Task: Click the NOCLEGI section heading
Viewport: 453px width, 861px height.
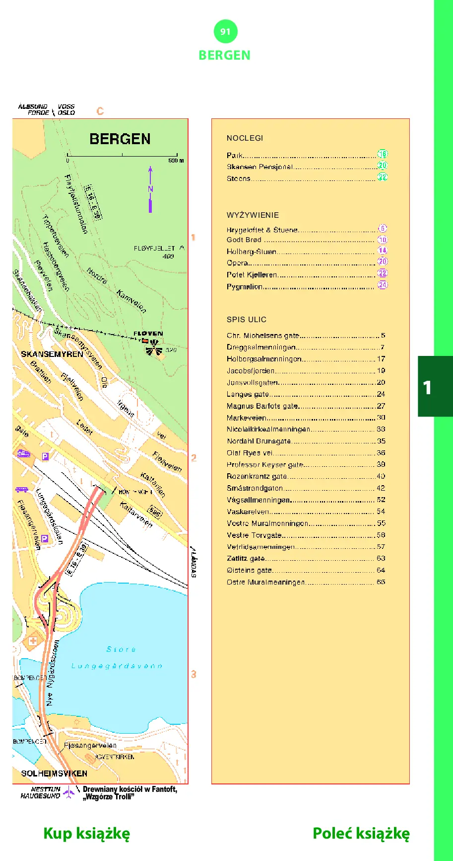Action: (x=245, y=138)
